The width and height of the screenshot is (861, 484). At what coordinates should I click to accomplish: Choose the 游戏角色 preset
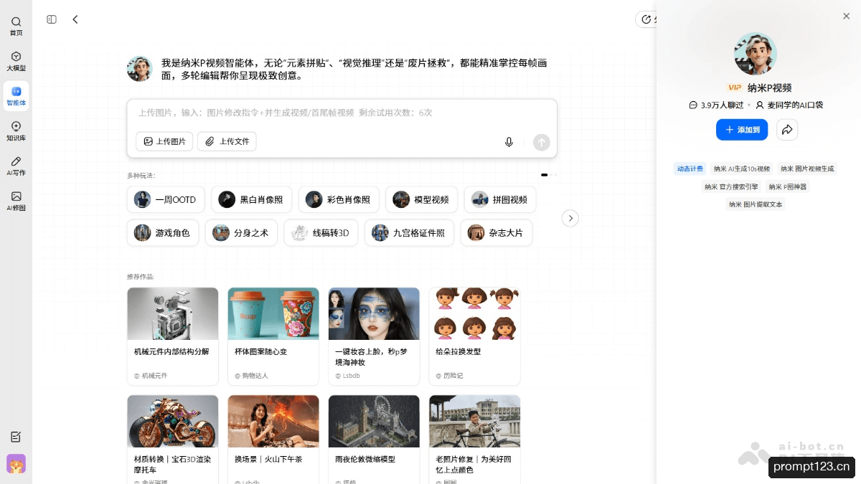click(163, 232)
